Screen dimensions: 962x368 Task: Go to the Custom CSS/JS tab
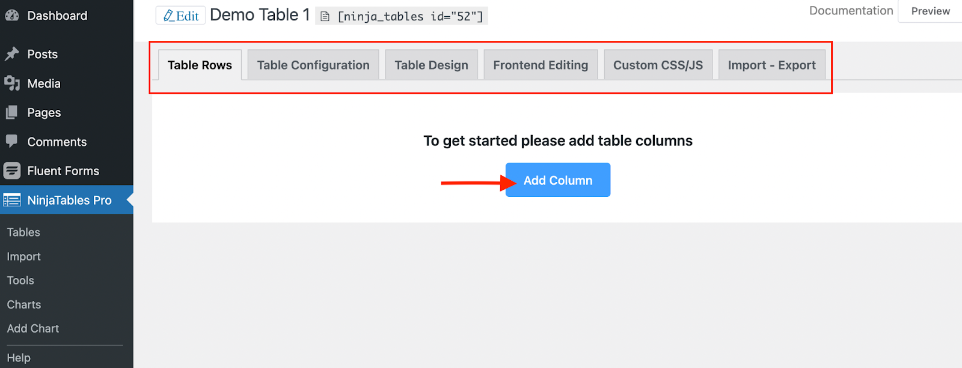pyautogui.click(x=658, y=65)
